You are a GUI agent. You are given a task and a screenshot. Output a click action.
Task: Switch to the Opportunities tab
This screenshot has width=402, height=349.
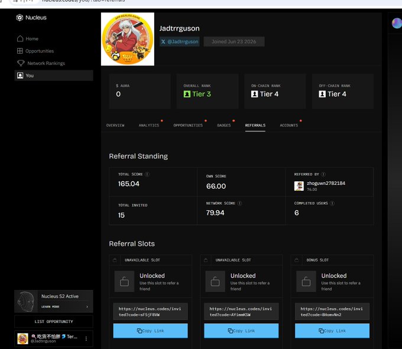(188, 125)
